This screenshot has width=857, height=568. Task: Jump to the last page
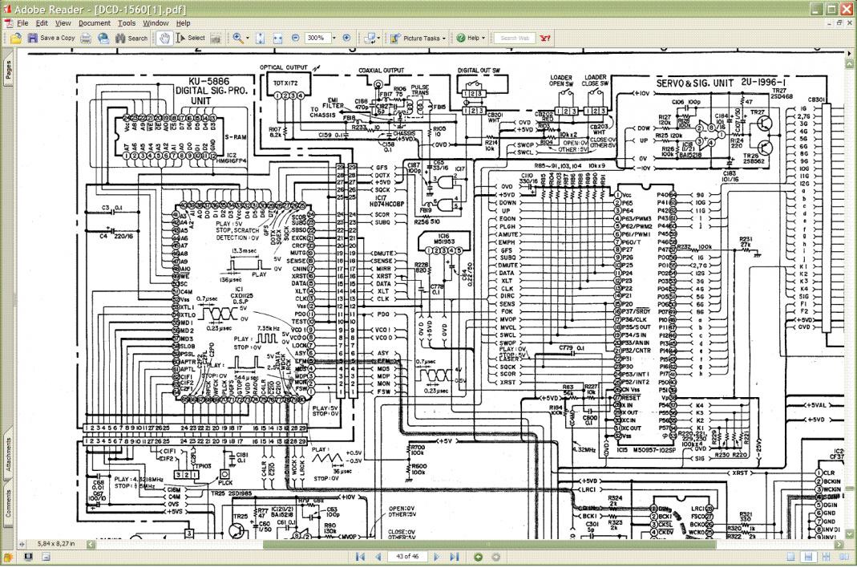pyautogui.click(x=455, y=557)
